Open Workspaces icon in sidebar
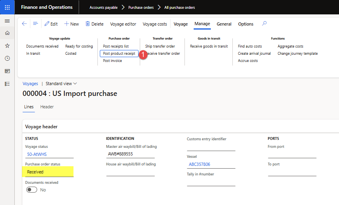Image resolution: width=339 pixels, height=205 pixels. pos(7,71)
